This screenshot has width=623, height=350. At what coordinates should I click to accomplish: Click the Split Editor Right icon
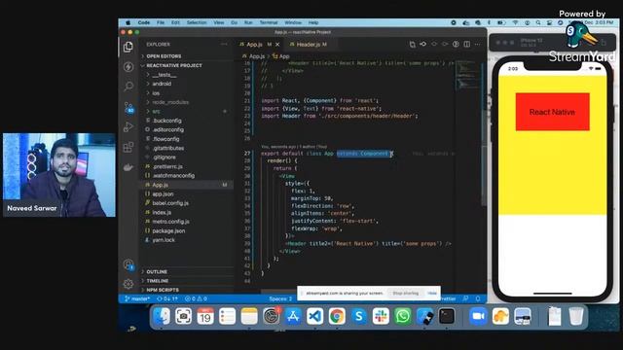pos(467,44)
